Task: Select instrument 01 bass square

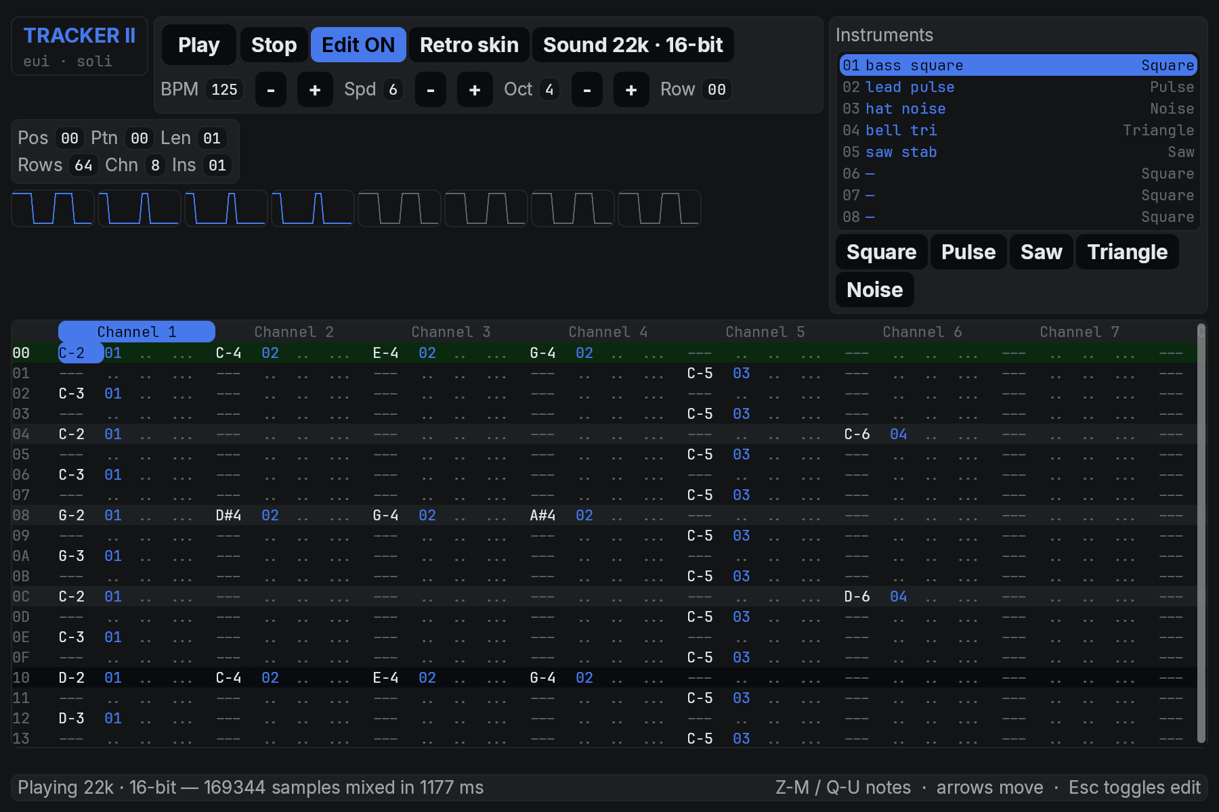Action: pyautogui.click(x=1018, y=65)
